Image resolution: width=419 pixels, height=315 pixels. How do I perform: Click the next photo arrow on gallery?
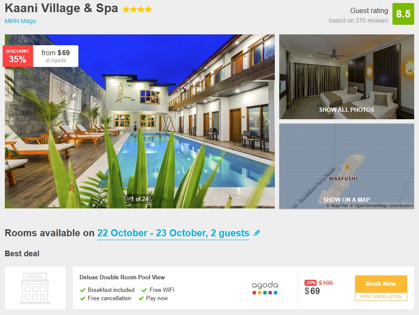[x=268, y=122]
